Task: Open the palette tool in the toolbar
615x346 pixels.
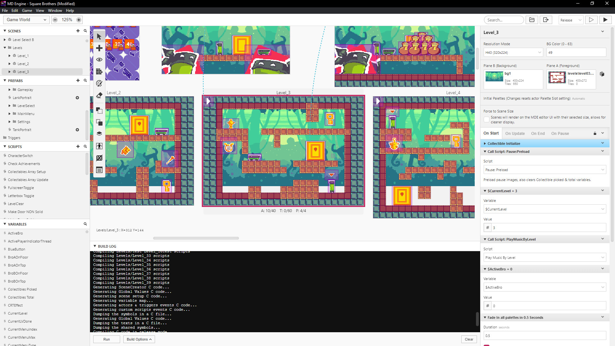Action: (99, 83)
